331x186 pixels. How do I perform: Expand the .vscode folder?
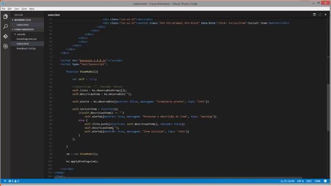click(21, 34)
